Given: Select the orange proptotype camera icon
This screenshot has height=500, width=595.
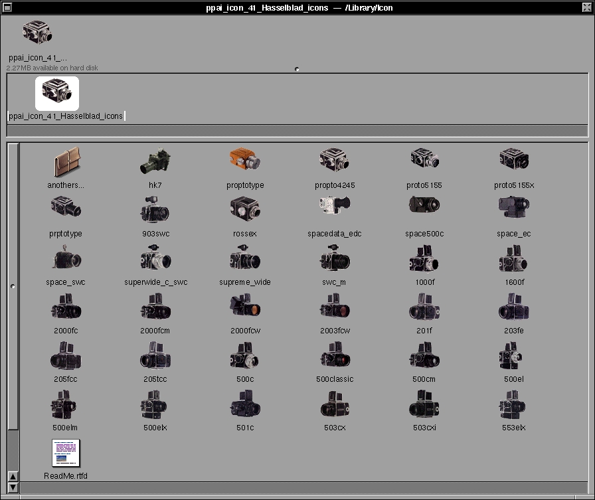Looking at the screenshot, I should [x=245, y=160].
